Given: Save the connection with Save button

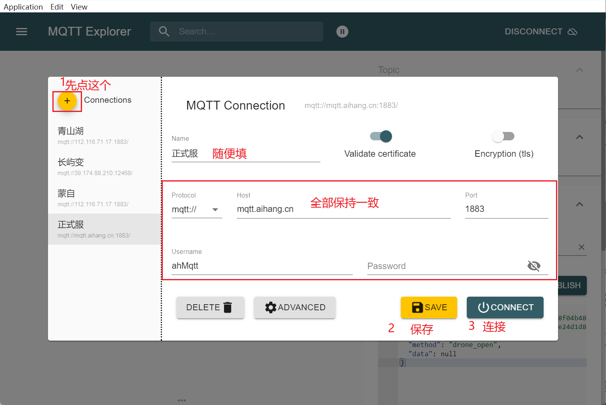Looking at the screenshot, I should [x=429, y=307].
